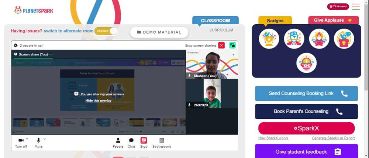The width and height of the screenshot is (369, 158).
Task: Click Hide this overlay link
Action: [x=99, y=101]
